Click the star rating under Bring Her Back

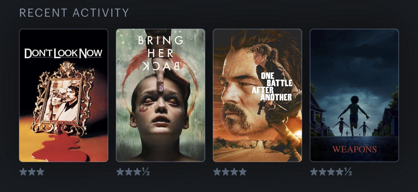pos(133,172)
